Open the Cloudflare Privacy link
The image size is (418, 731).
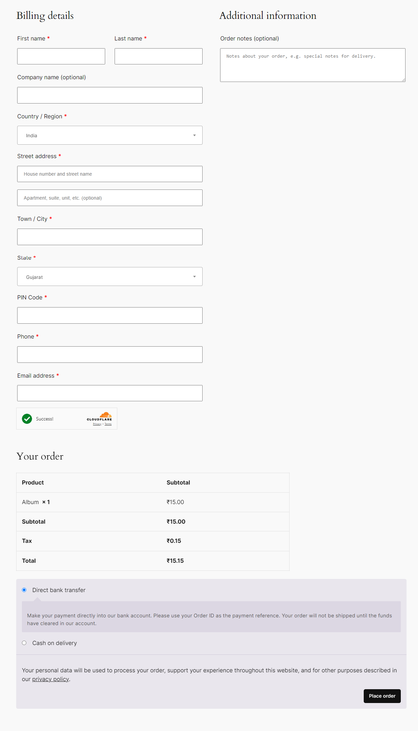(x=97, y=424)
